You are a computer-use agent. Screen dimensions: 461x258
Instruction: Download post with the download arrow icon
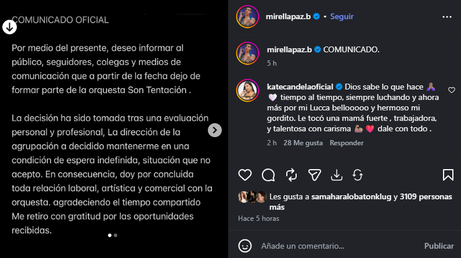[x=336, y=175]
